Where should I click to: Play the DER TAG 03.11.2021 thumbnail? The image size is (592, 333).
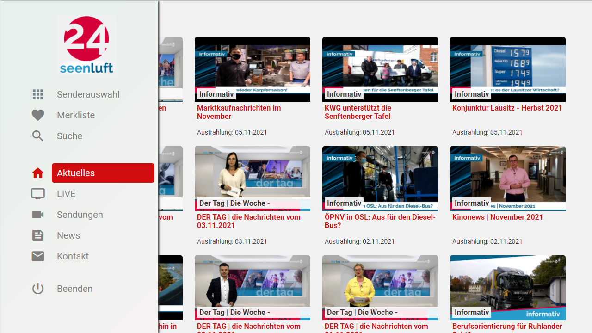pos(253,179)
